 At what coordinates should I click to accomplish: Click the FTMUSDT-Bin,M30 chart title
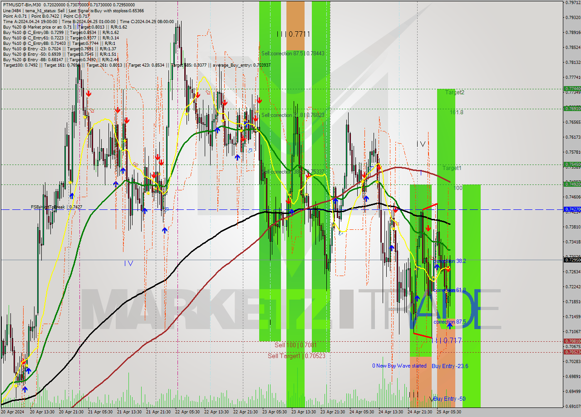22,3
